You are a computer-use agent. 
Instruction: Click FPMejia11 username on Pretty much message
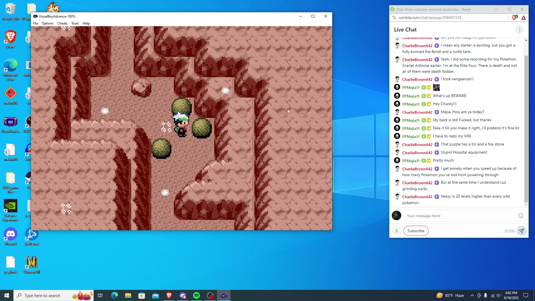click(x=411, y=161)
